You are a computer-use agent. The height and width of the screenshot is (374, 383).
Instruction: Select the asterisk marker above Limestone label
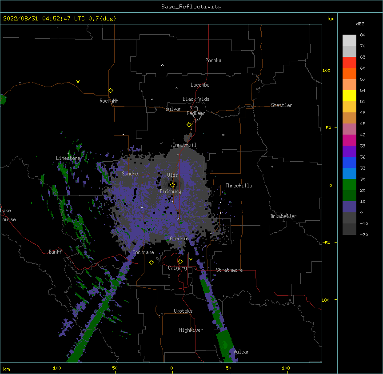[68, 153]
